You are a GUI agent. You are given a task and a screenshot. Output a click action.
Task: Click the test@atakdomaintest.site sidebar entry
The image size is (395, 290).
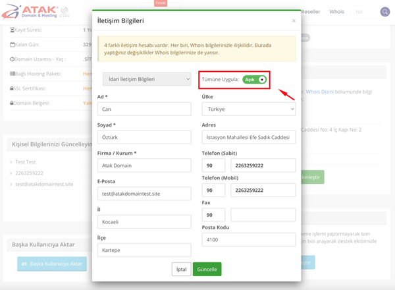pyautogui.click(x=44, y=185)
